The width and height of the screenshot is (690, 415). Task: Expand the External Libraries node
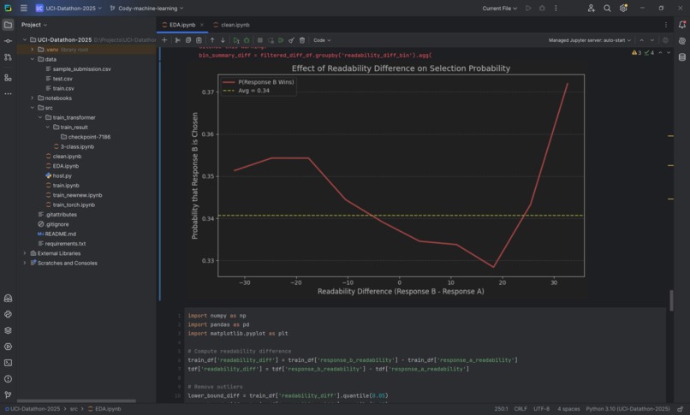(x=25, y=253)
